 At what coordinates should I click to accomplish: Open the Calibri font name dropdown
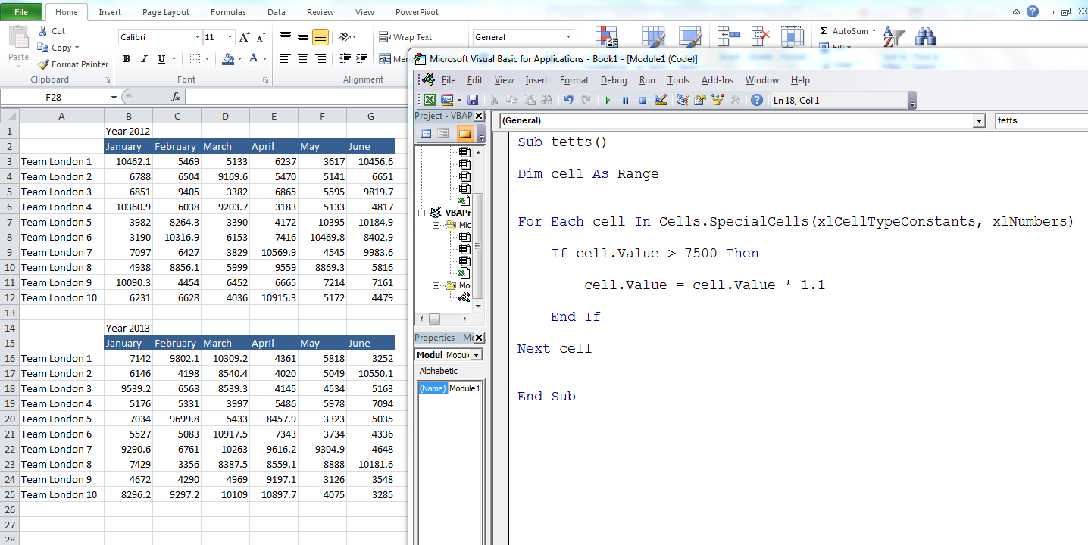click(x=197, y=37)
